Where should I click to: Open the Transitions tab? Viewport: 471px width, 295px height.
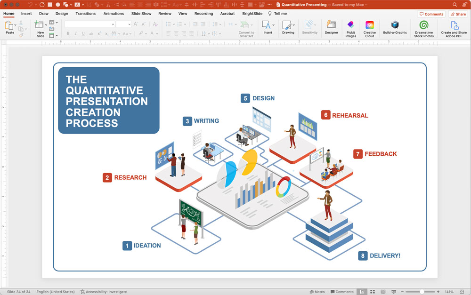pyautogui.click(x=86, y=14)
